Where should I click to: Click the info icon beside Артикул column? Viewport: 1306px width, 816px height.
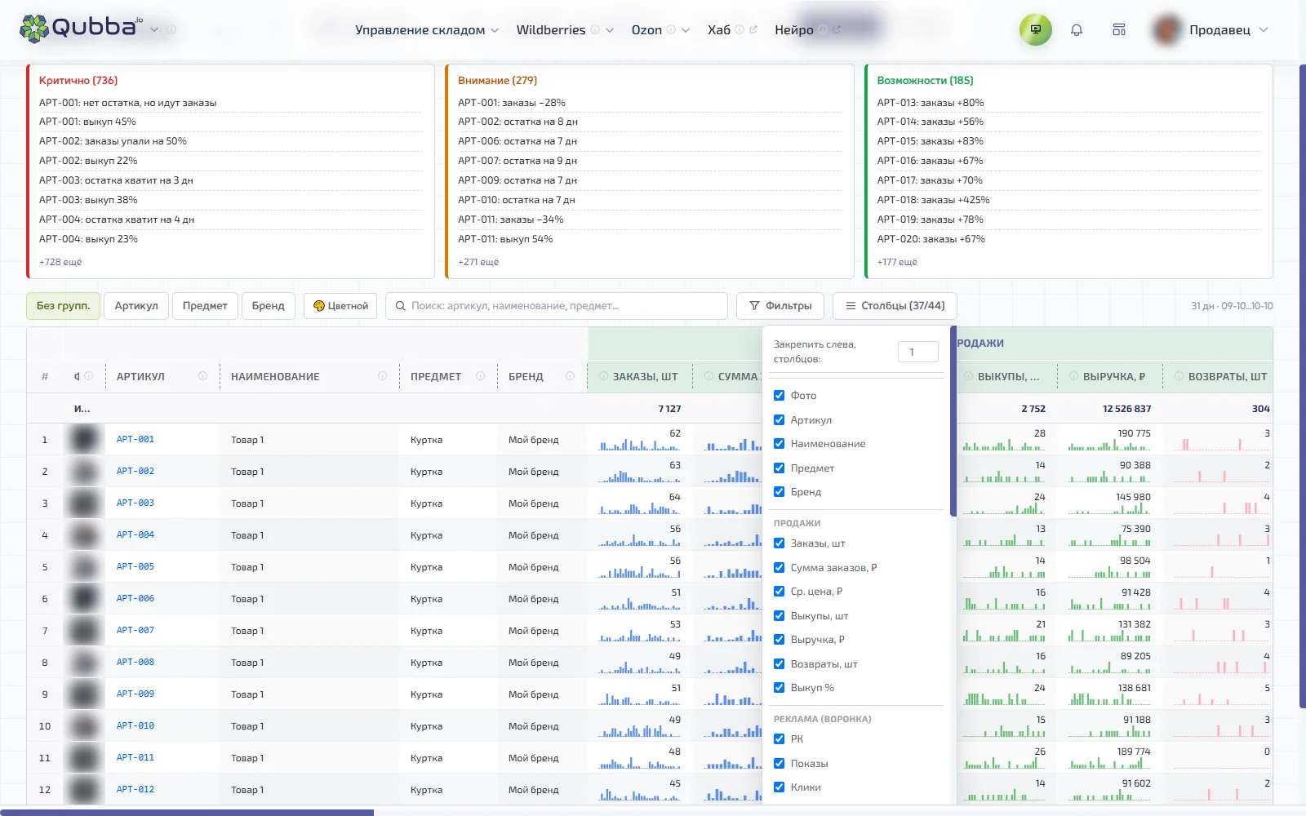point(202,376)
